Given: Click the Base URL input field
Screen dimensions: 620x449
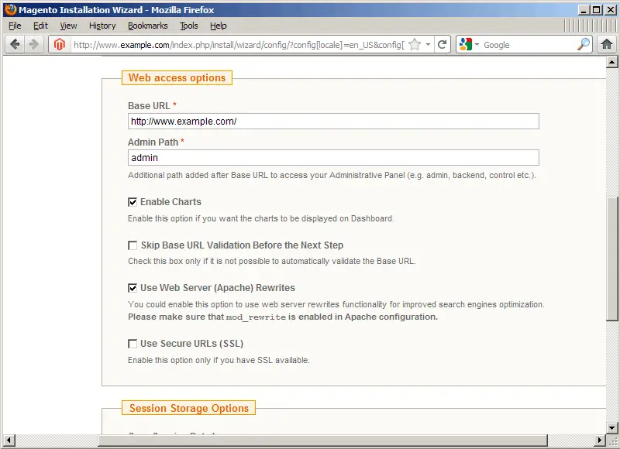Looking at the screenshot, I should 333,122.
